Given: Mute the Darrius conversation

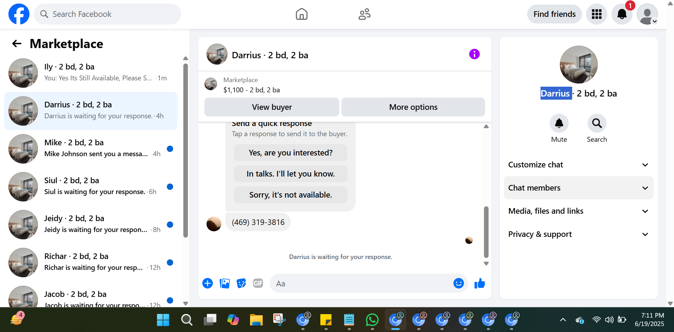Looking at the screenshot, I should pyautogui.click(x=559, y=123).
